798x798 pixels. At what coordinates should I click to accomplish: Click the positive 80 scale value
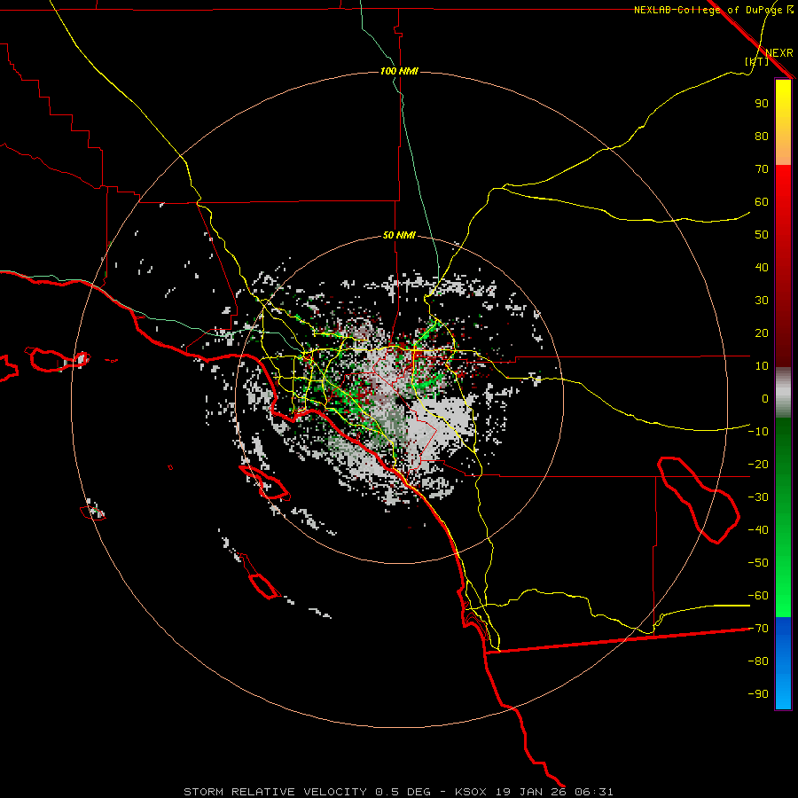click(x=762, y=137)
